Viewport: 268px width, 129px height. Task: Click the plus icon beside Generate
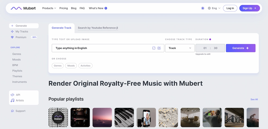pyautogui.click(x=12, y=26)
